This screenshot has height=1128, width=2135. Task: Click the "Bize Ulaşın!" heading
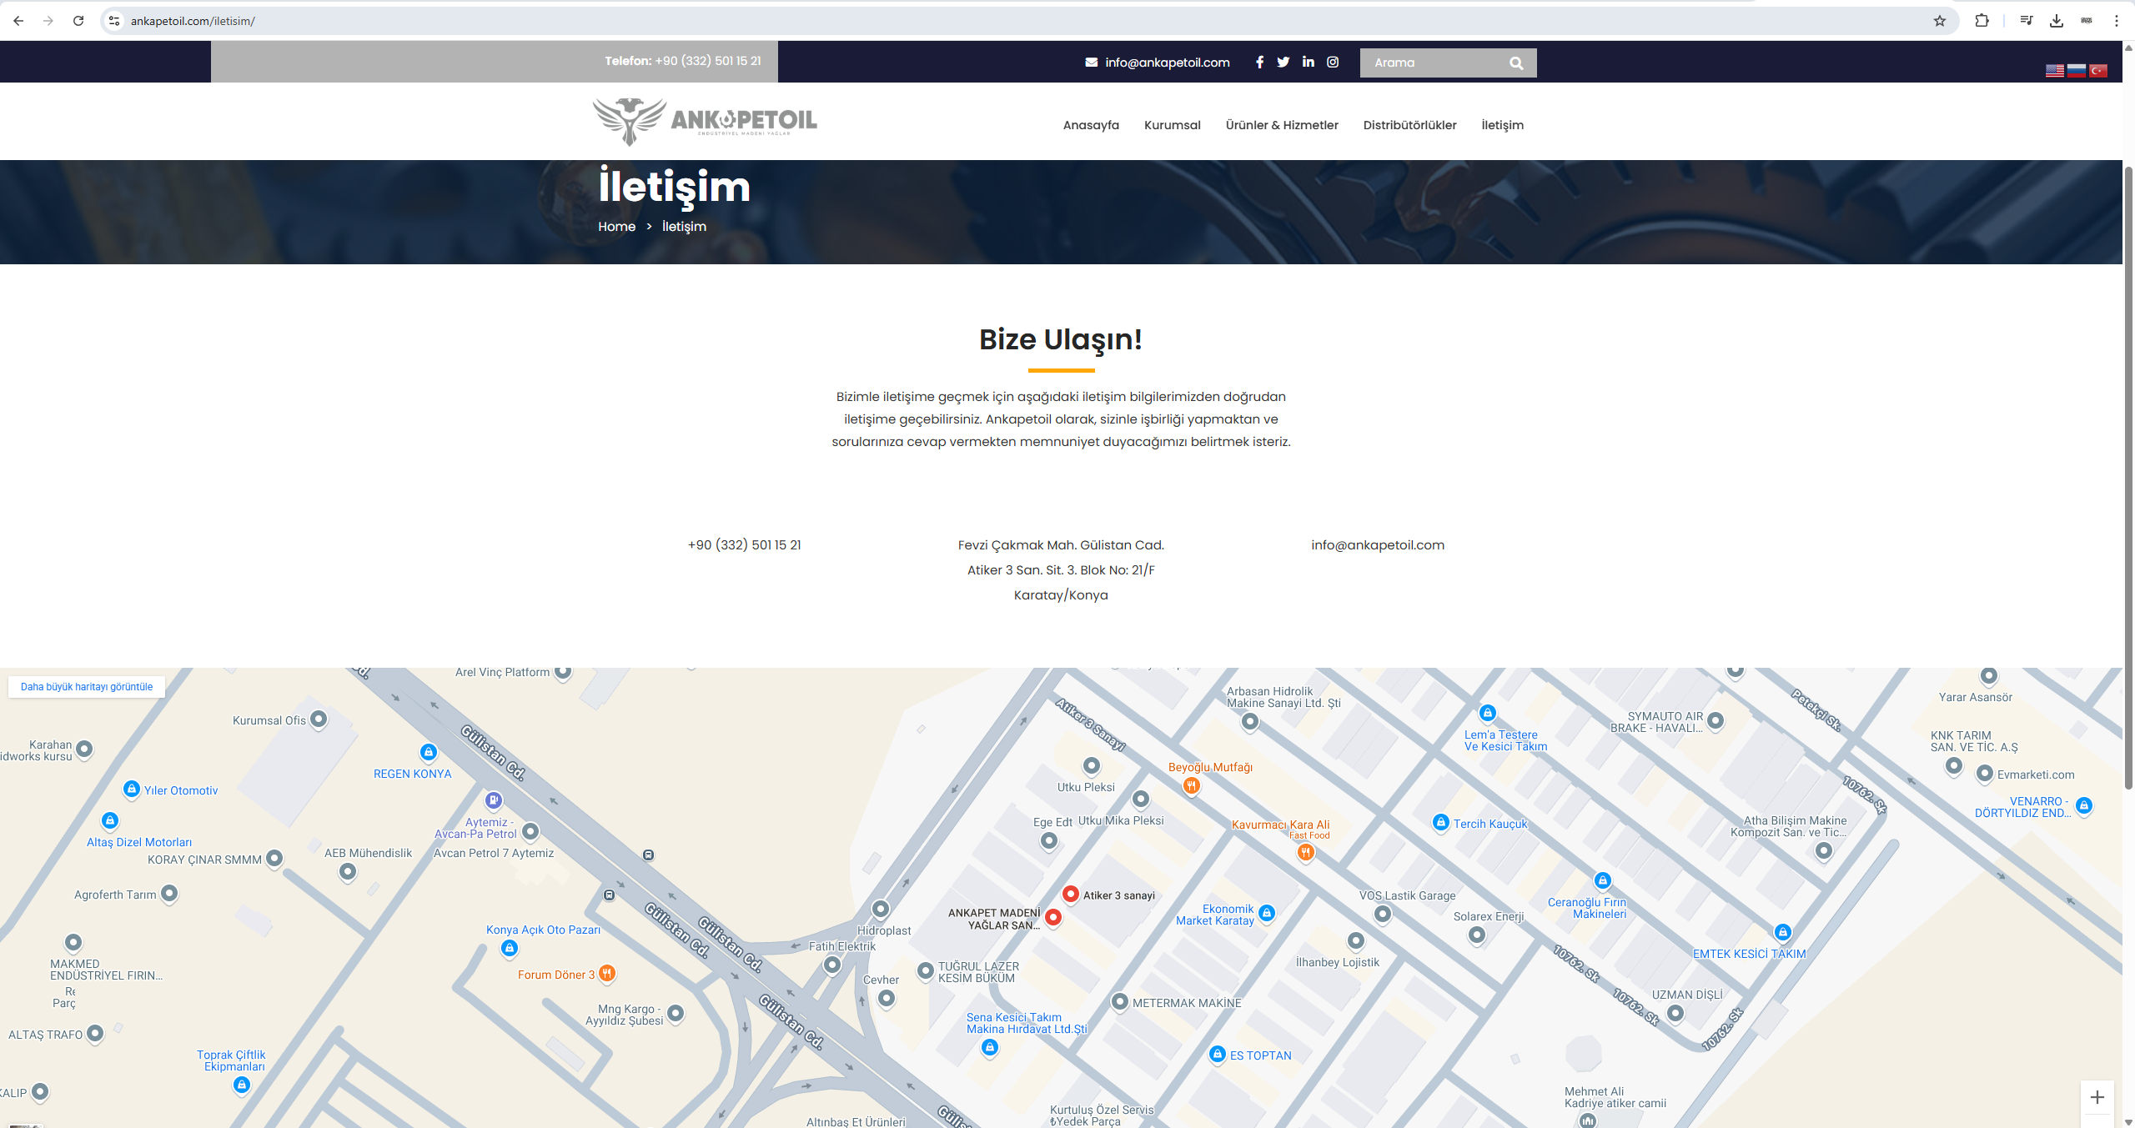[1061, 339]
